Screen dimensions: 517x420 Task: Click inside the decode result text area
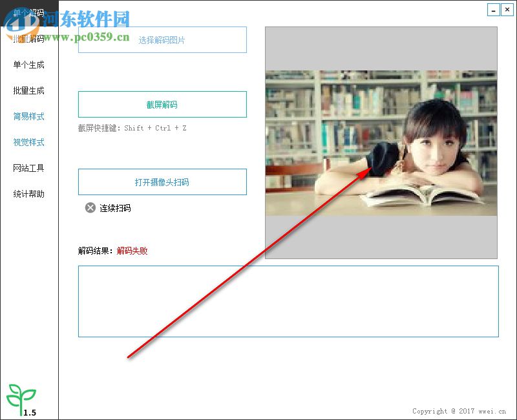288,302
